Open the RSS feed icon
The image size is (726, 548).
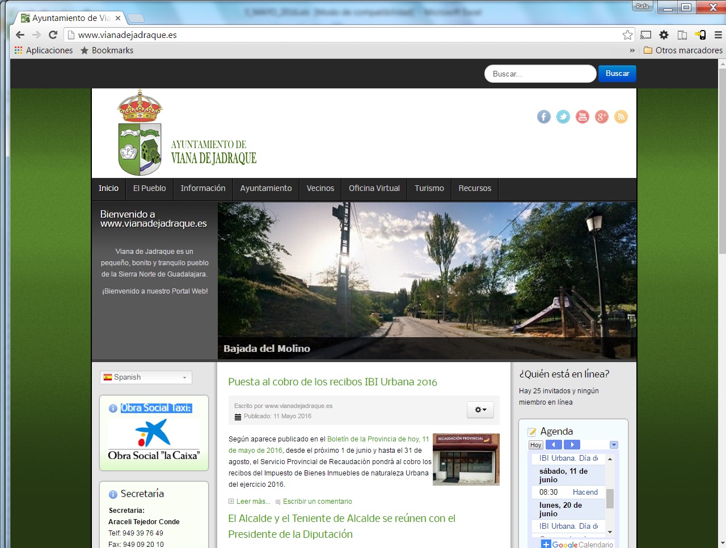[621, 117]
